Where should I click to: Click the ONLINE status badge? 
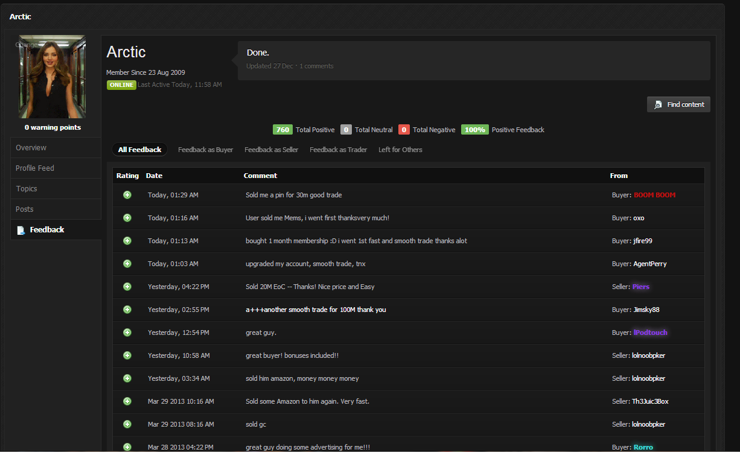tap(121, 85)
